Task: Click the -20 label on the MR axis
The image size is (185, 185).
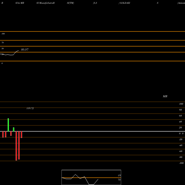Action: point(181,139)
